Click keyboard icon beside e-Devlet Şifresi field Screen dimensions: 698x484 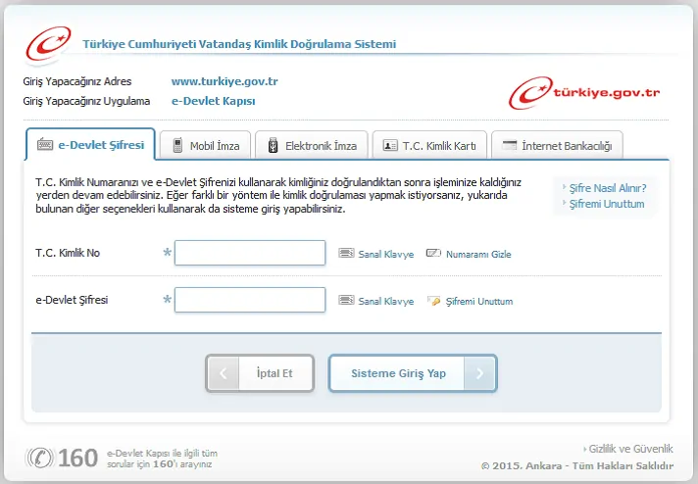point(346,300)
